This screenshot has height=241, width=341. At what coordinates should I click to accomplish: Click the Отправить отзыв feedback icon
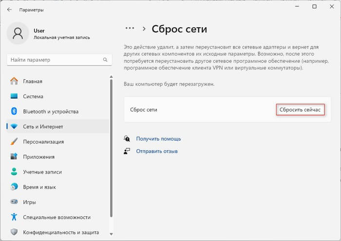point(127,151)
